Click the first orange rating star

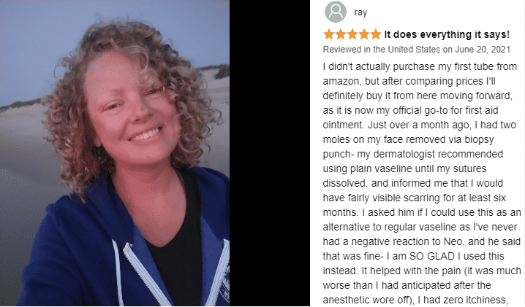tap(329, 34)
